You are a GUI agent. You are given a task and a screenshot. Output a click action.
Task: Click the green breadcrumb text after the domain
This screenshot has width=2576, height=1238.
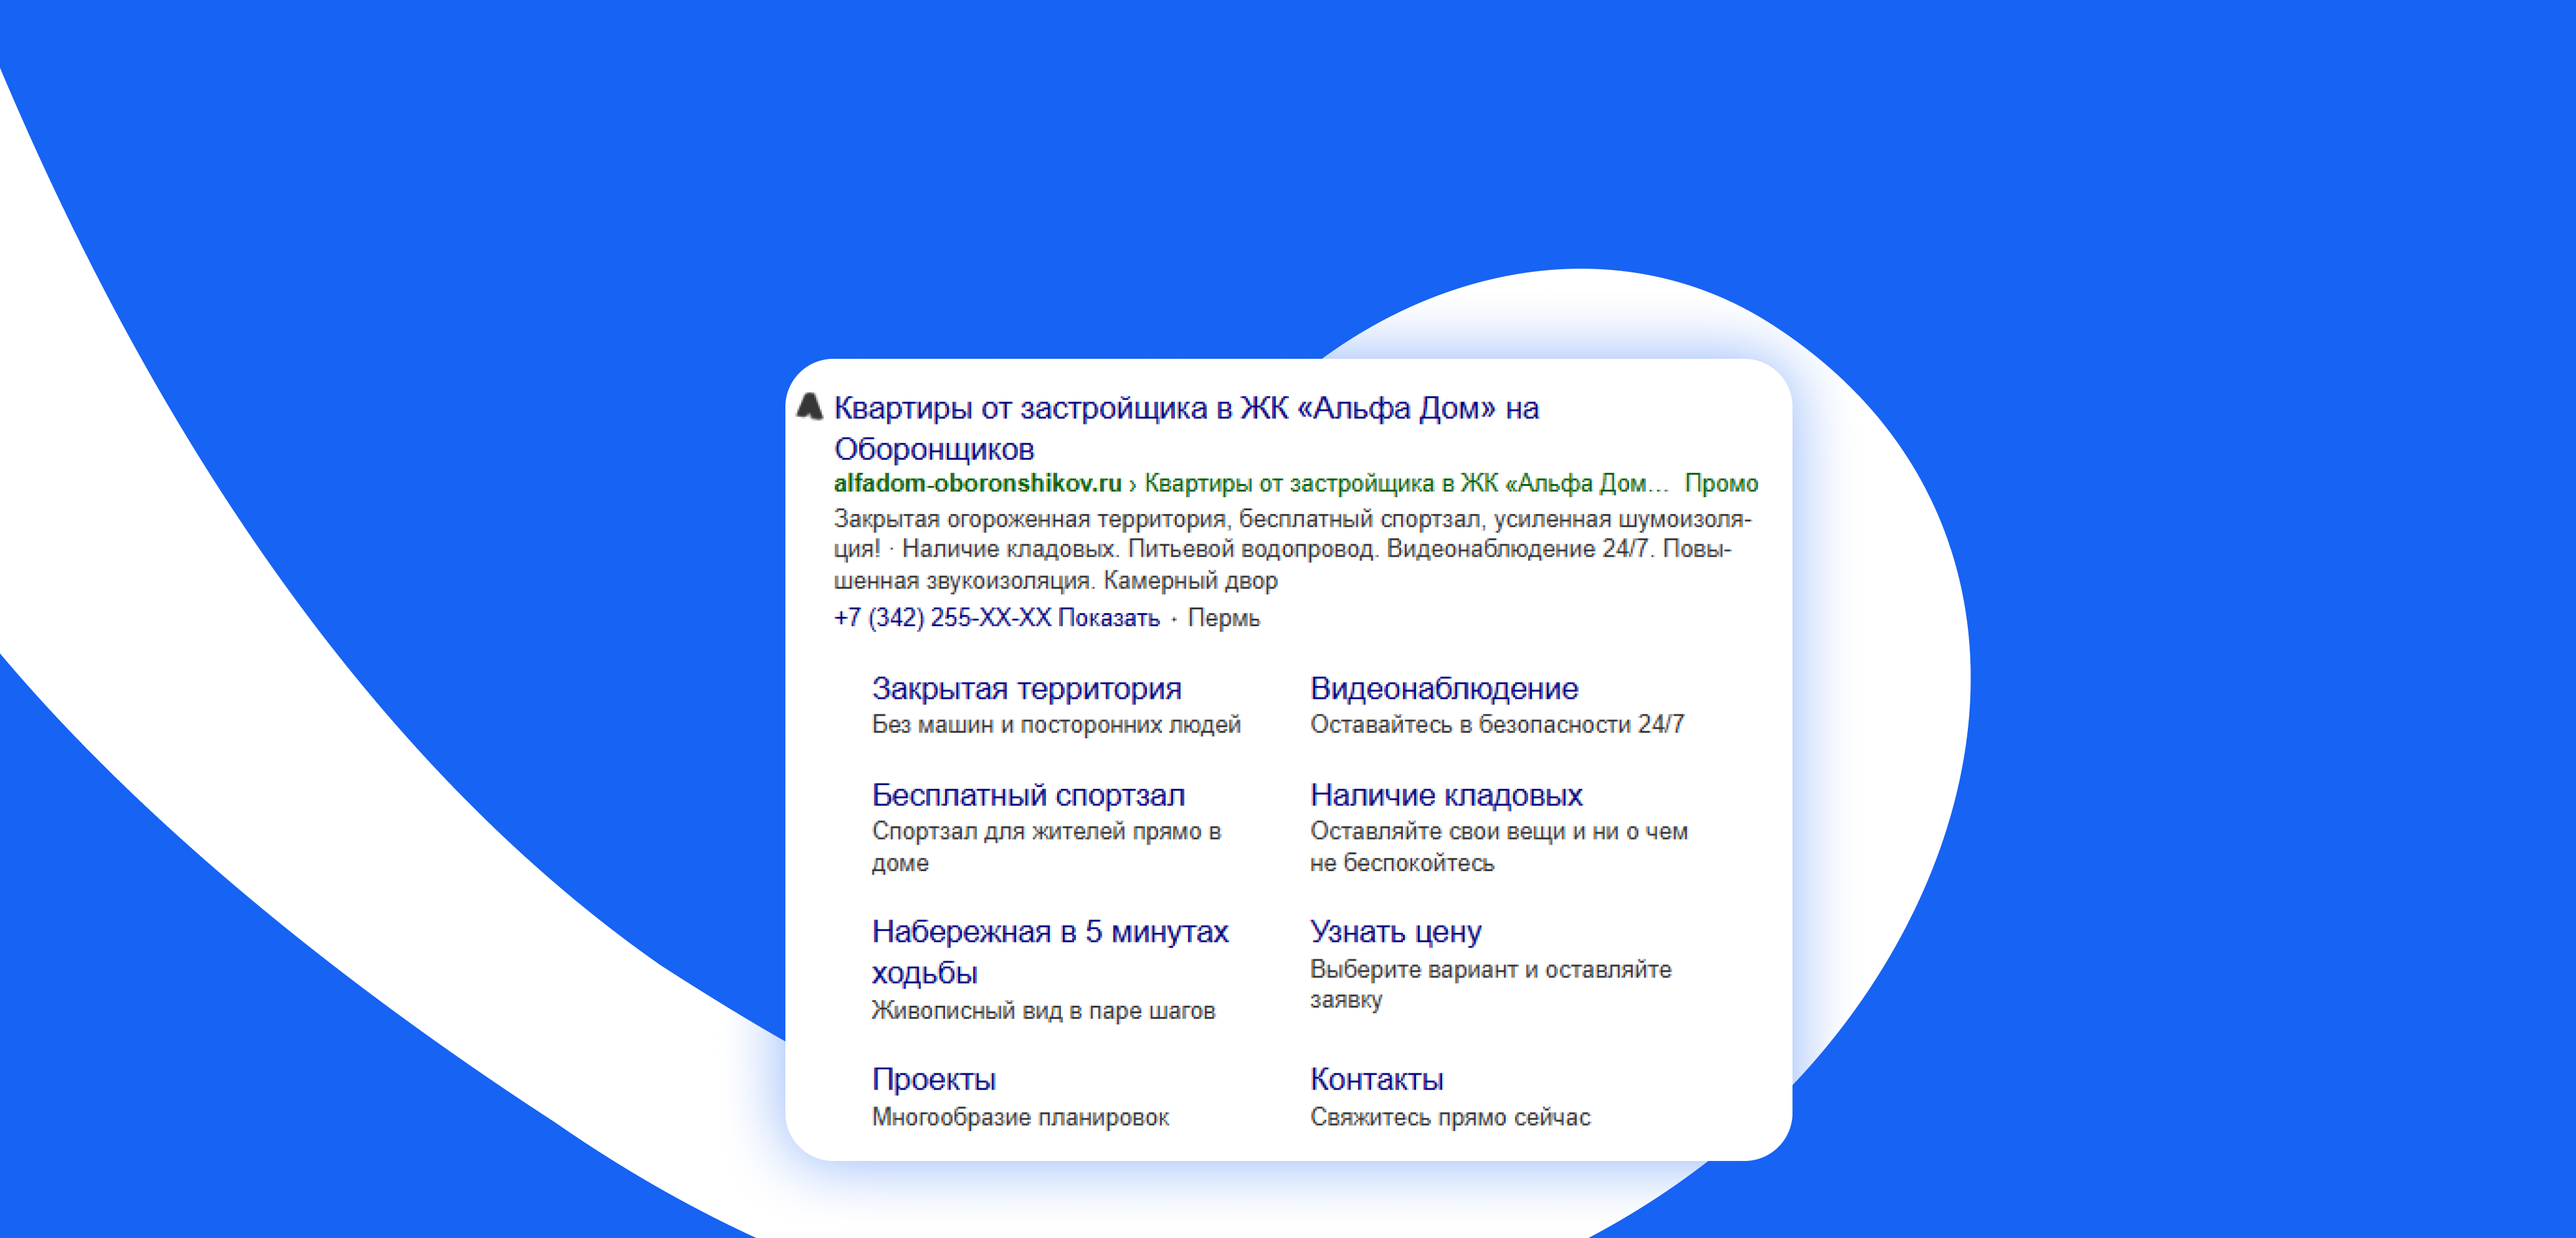[x=1407, y=483]
